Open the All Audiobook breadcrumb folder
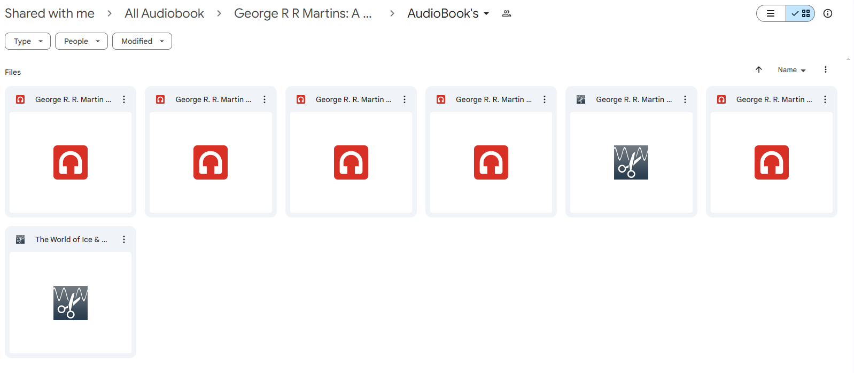The image size is (854, 373). pyautogui.click(x=164, y=13)
